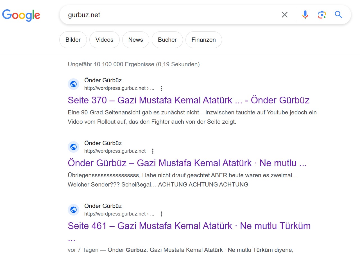This screenshot has height=253, width=360.
Task: Click snippet starting "Übriegenssssssssssssssss"
Action: tap(183, 180)
